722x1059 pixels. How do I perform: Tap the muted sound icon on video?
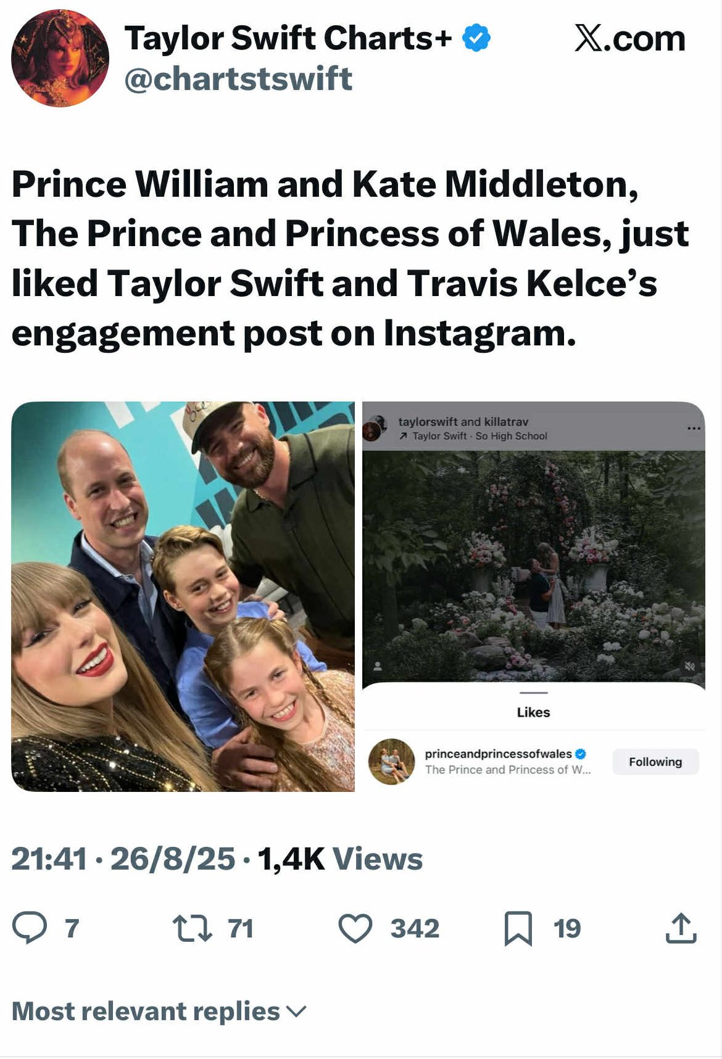click(690, 666)
